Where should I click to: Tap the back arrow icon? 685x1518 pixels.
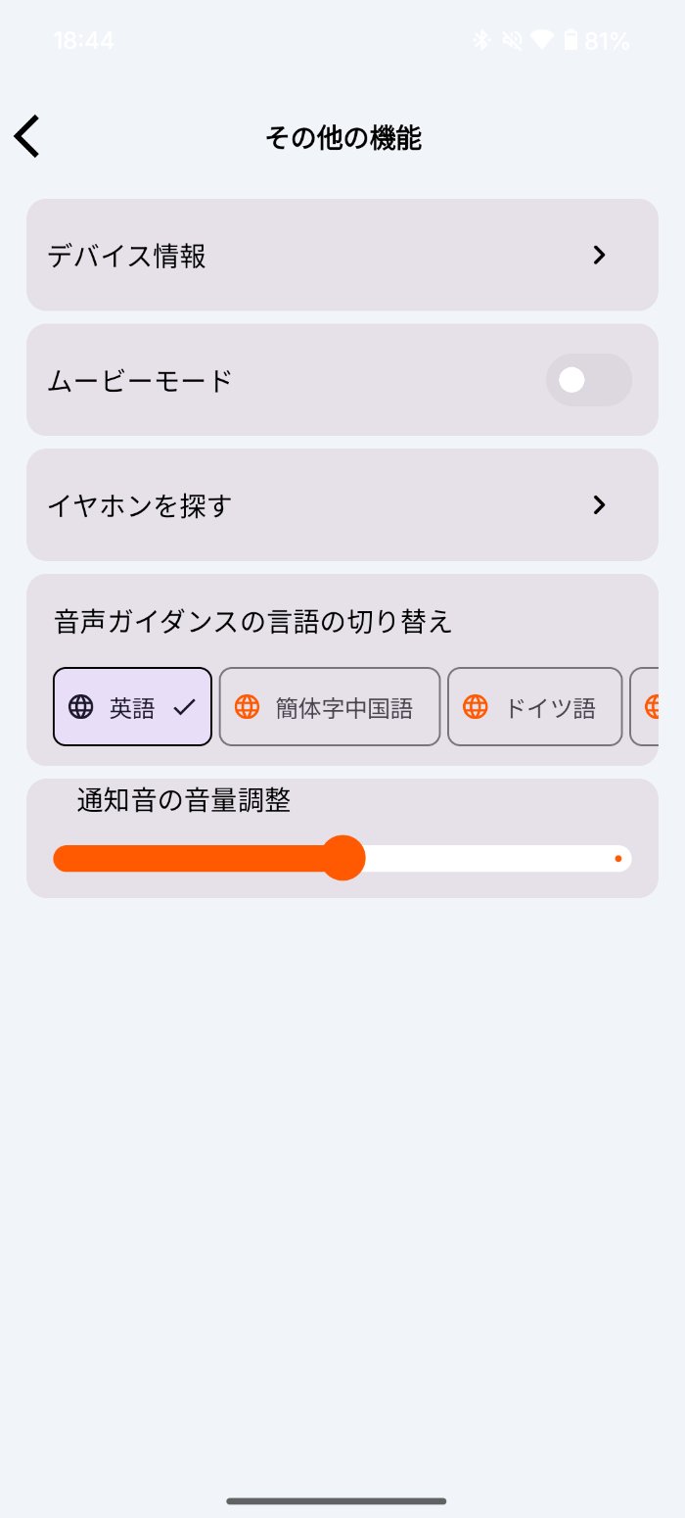pyautogui.click(x=27, y=136)
